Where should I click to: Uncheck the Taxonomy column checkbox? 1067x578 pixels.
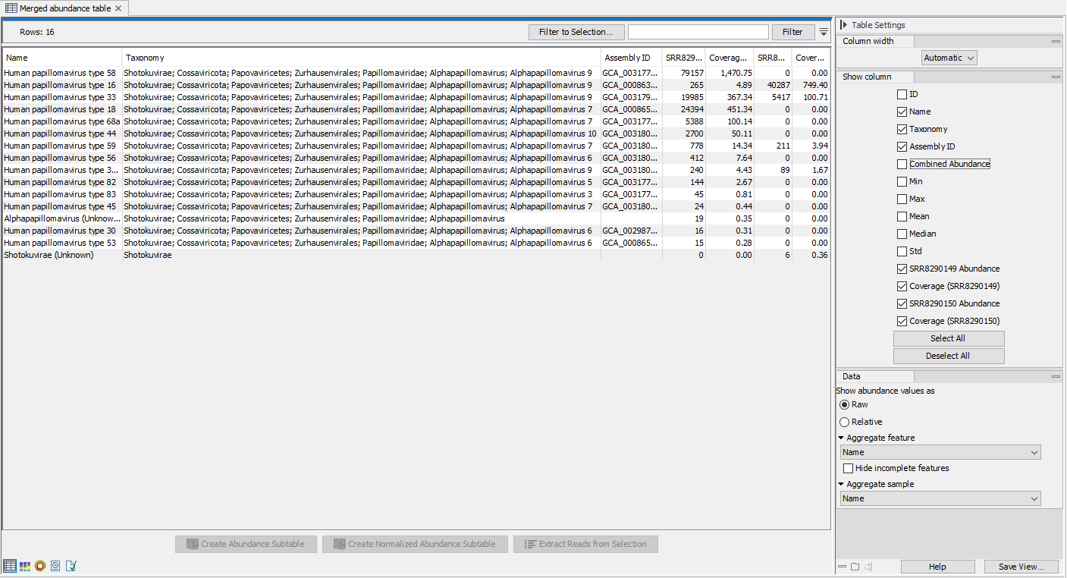click(x=902, y=129)
